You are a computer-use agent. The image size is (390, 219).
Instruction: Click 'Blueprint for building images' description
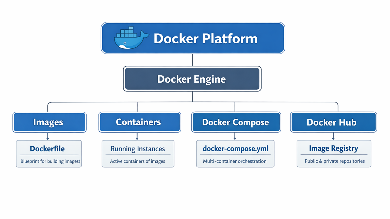click(x=50, y=161)
